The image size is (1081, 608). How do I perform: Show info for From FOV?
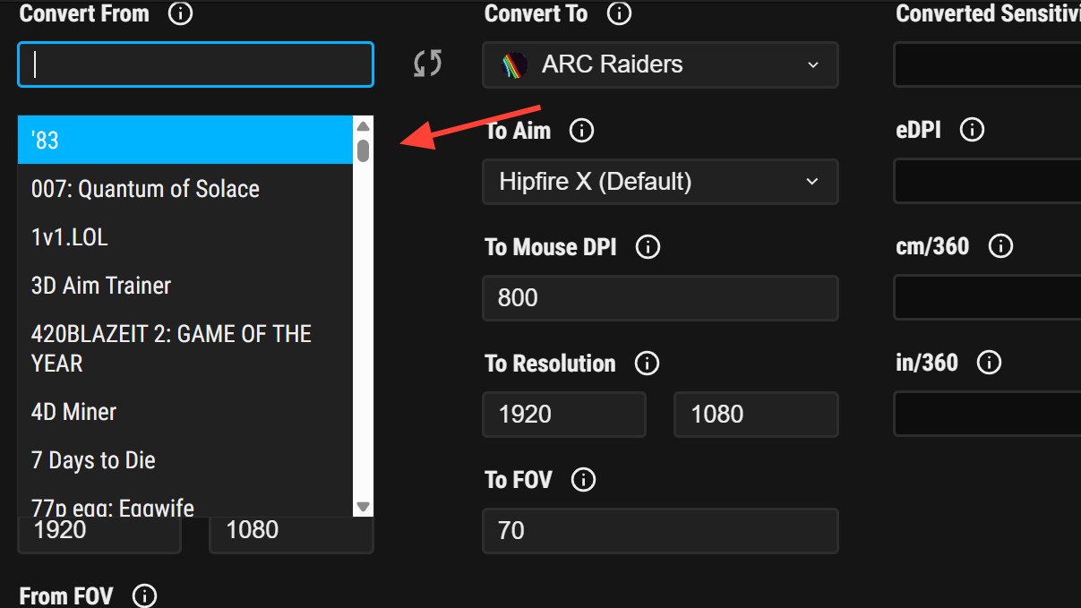pyautogui.click(x=144, y=595)
